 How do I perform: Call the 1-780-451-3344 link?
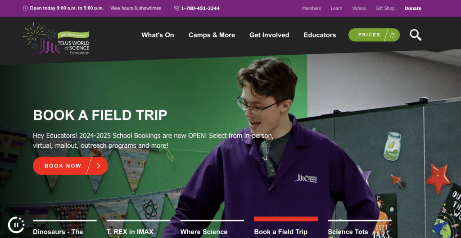tap(200, 8)
